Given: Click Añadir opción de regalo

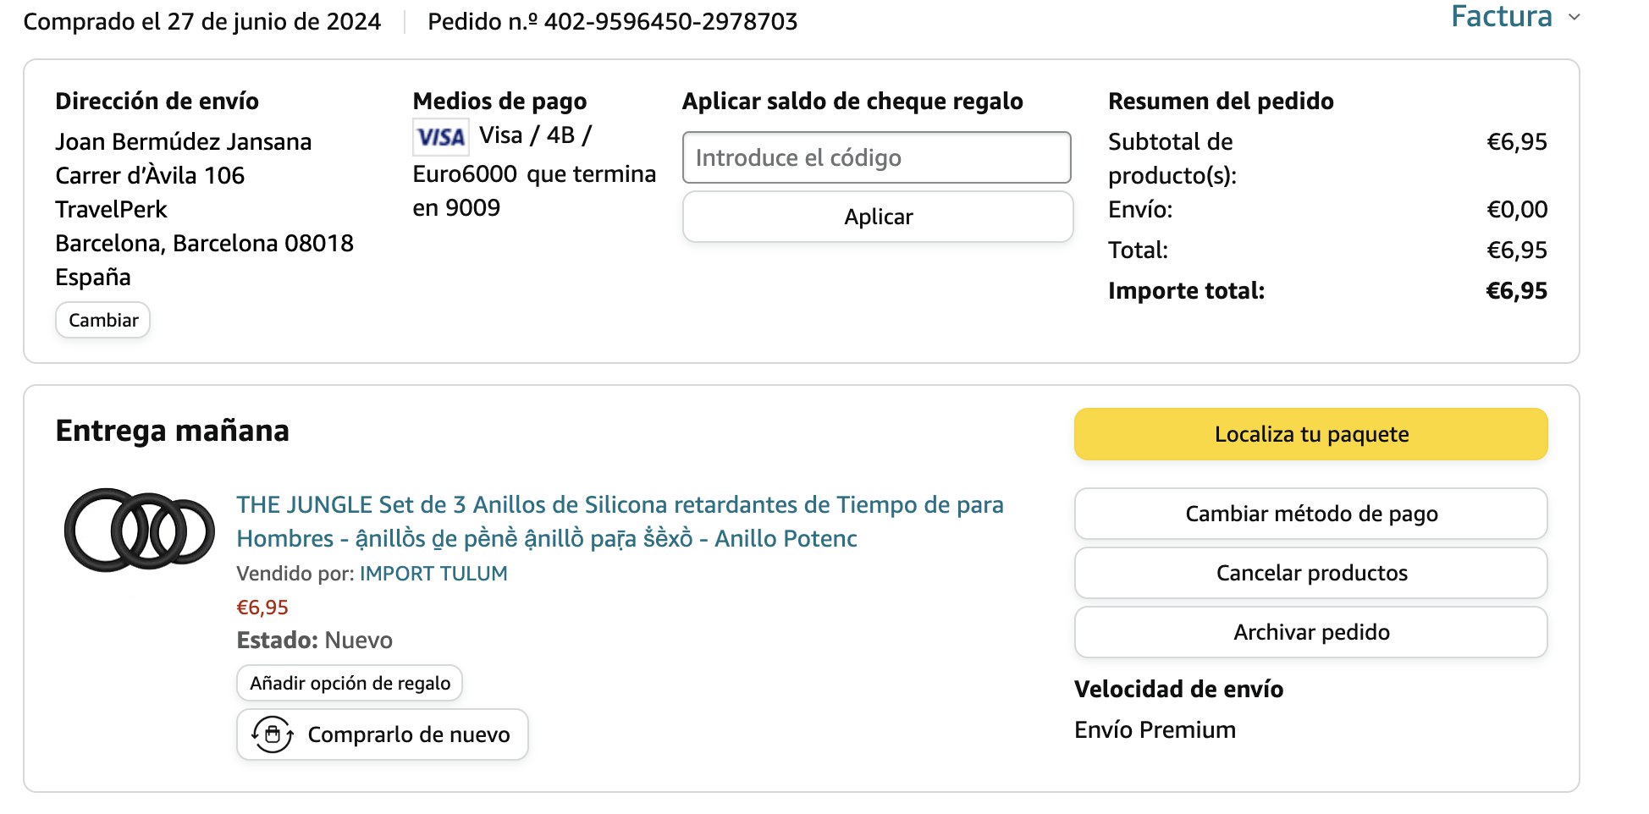Looking at the screenshot, I should coord(350,683).
